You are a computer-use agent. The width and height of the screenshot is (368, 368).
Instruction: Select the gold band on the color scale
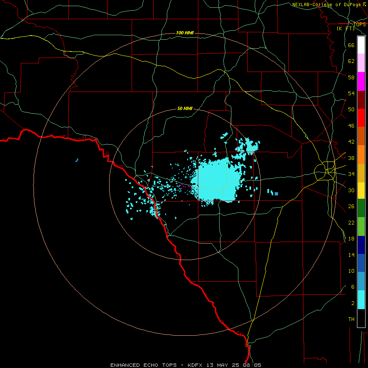click(x=361, y=173)
